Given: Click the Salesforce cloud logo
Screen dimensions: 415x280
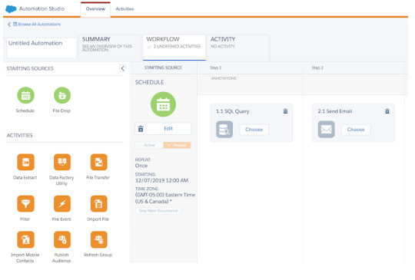Looking at the screenshot, I should (11, 8).
